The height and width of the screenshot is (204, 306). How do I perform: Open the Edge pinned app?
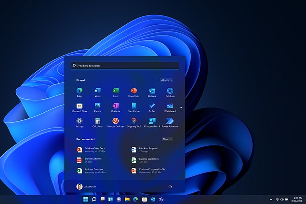[79, 91]
